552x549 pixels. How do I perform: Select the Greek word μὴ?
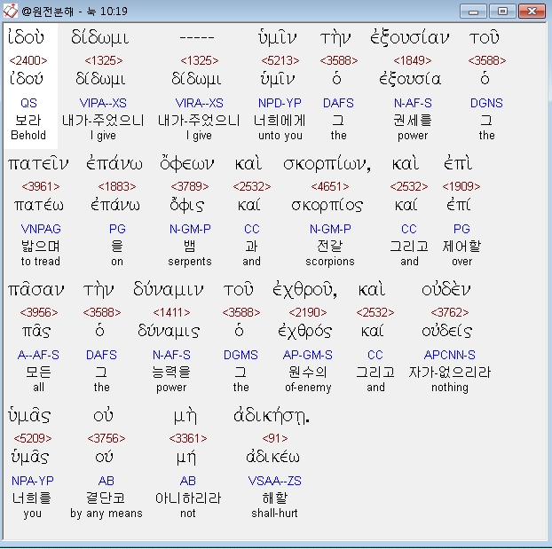185,416
